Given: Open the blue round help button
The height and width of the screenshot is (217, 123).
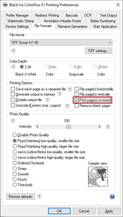Looking at the screenshot, I should (x=112, y=197).
